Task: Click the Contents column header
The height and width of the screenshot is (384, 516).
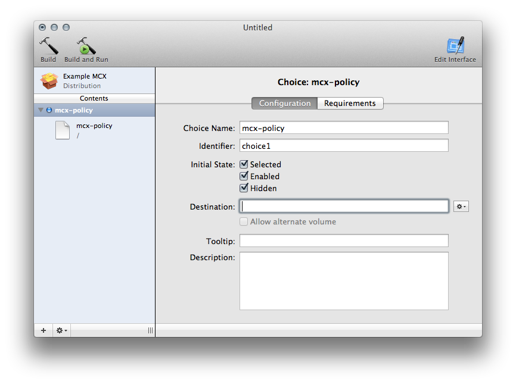Action: [x=95, y=98]
